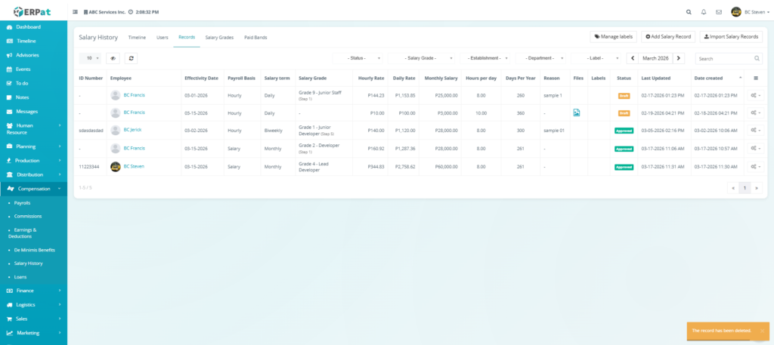Open the mail envelope icon in header
Image resolution: width=774 pixels, height=345 pixels.
pyautogui.click(x=718, y=12)
